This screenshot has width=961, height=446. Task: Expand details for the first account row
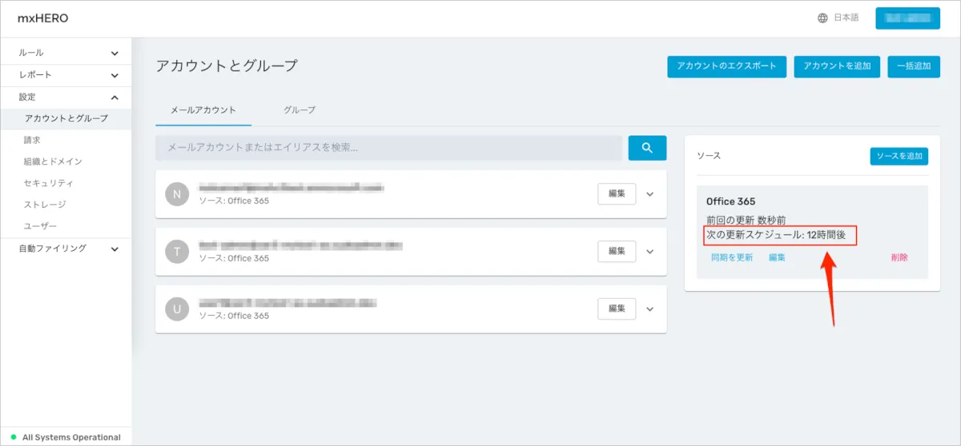tap(649, 194)
